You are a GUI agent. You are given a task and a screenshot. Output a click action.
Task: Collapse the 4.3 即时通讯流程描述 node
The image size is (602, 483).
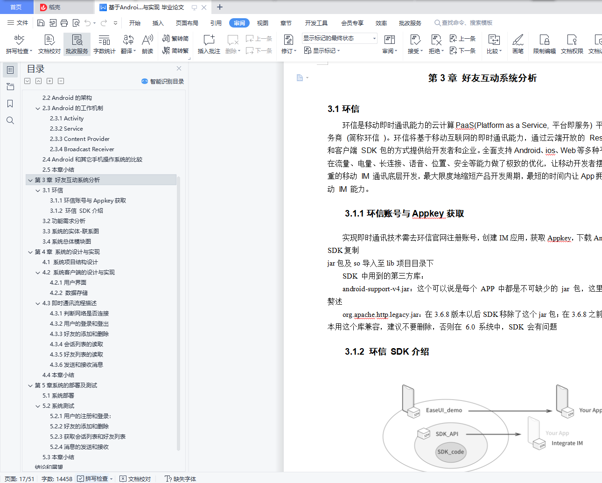tap(38, 303)
